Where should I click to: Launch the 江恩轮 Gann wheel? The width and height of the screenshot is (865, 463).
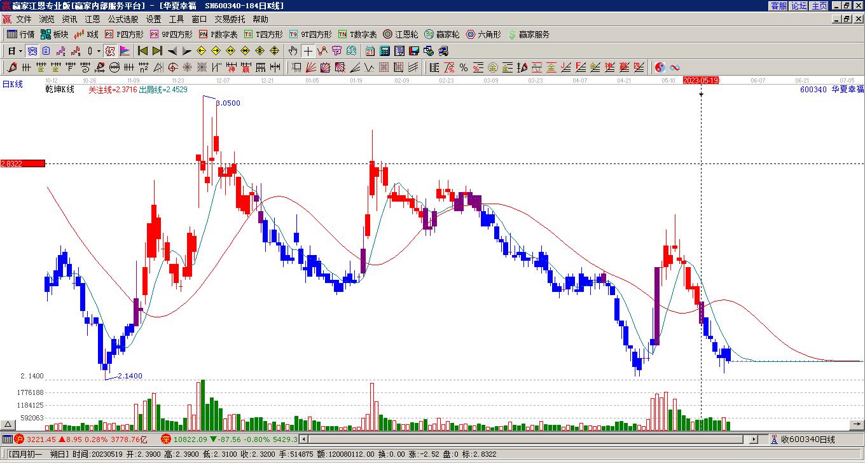(x=401, y=34)
